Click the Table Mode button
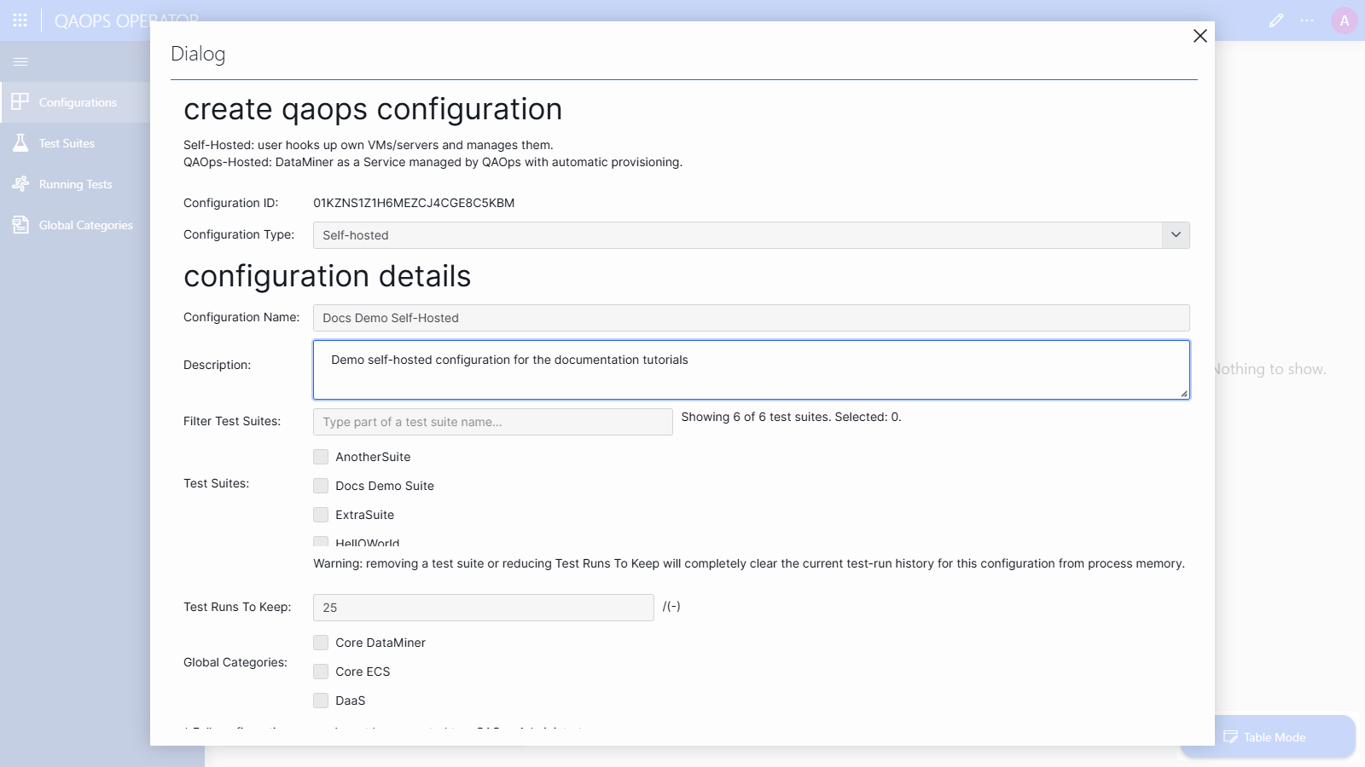This screenshot has width=1365, height=767. 1268,737
